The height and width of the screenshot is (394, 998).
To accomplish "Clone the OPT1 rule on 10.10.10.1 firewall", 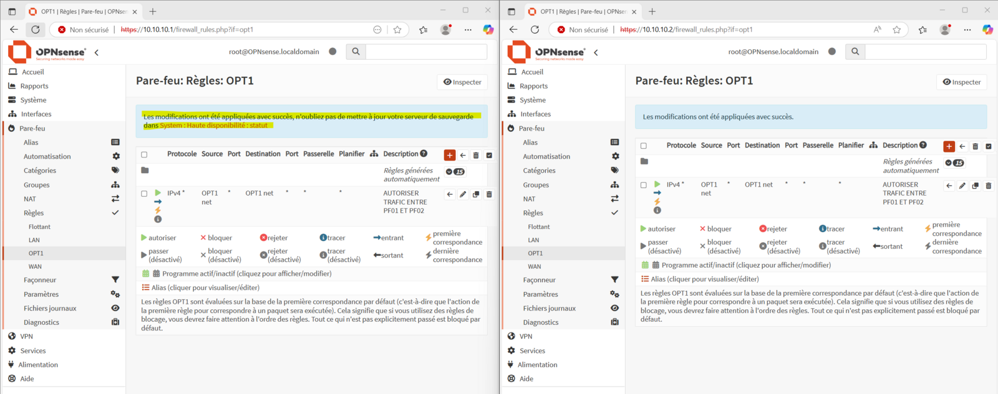I will (x=476, y=194).
